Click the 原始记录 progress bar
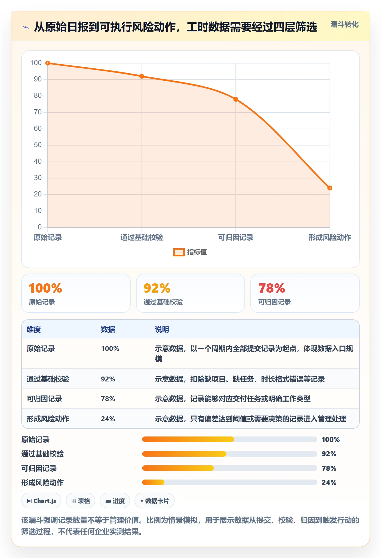Screen dimensions: 381x558 tap(230, 439)
